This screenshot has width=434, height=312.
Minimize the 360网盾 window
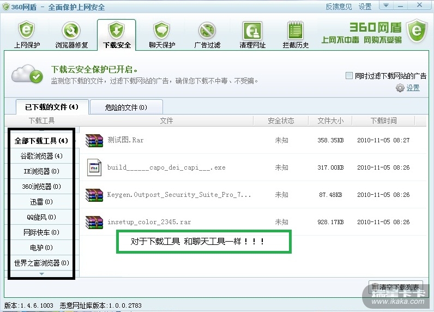(400, 5)
